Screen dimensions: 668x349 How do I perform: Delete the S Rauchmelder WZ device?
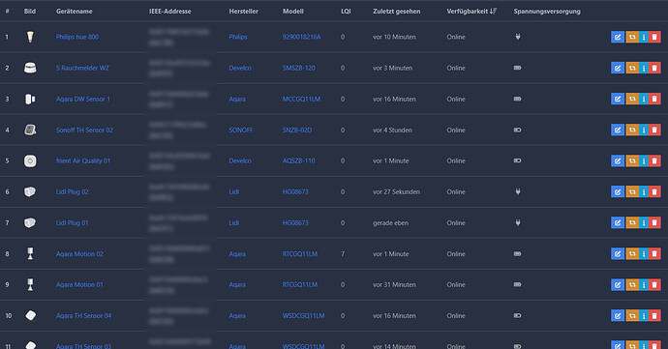pos(654,68)
